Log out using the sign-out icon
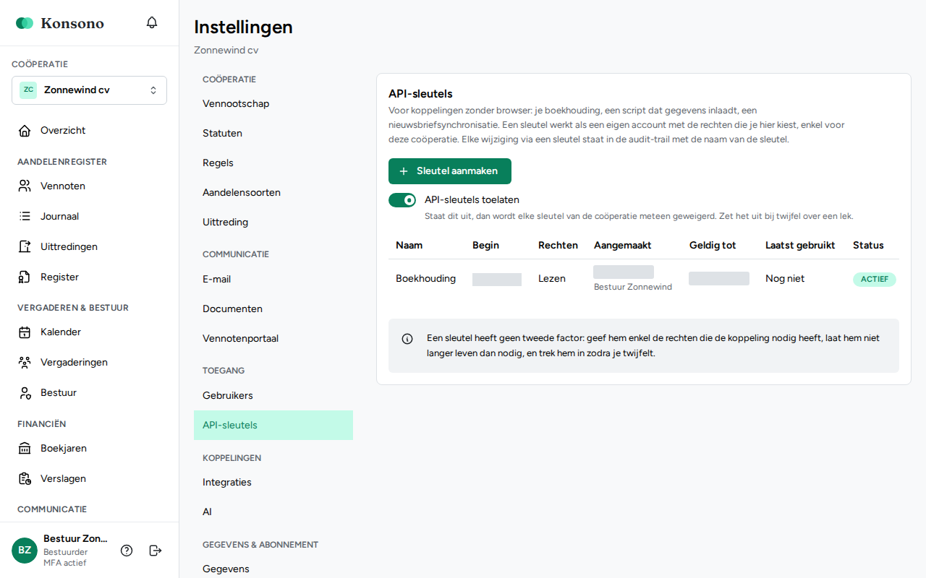The image size is (926, 578). (x=155, y=551)
